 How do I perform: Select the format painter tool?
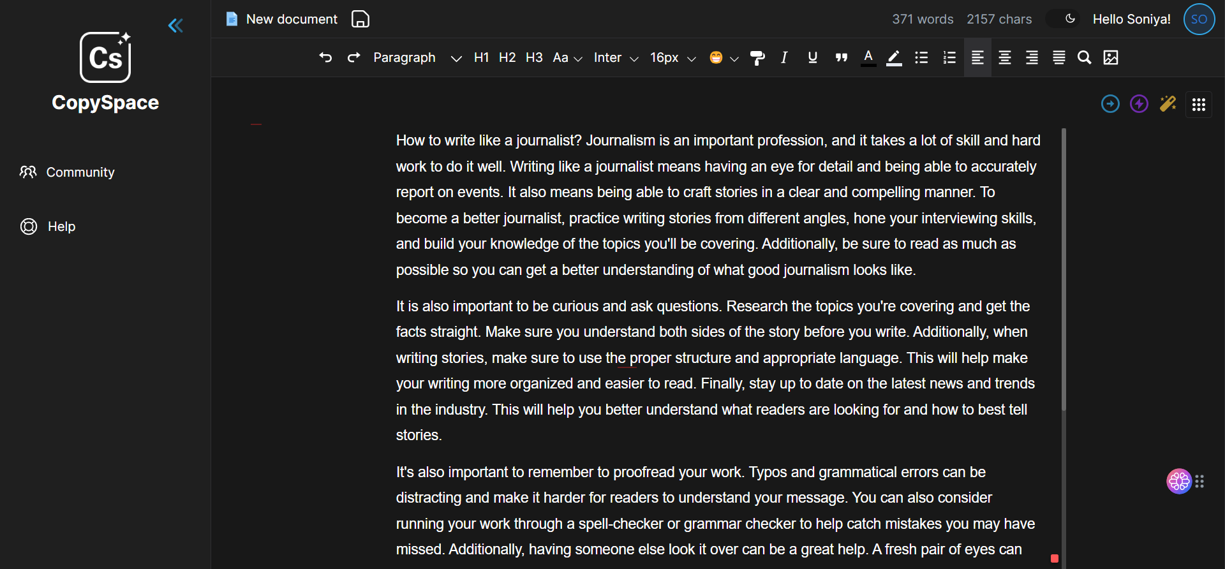pyautogui.click(x=757, y=58)
